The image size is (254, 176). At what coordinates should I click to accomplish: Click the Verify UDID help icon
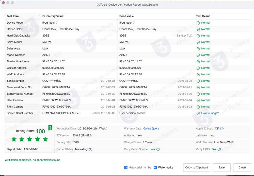219,149
